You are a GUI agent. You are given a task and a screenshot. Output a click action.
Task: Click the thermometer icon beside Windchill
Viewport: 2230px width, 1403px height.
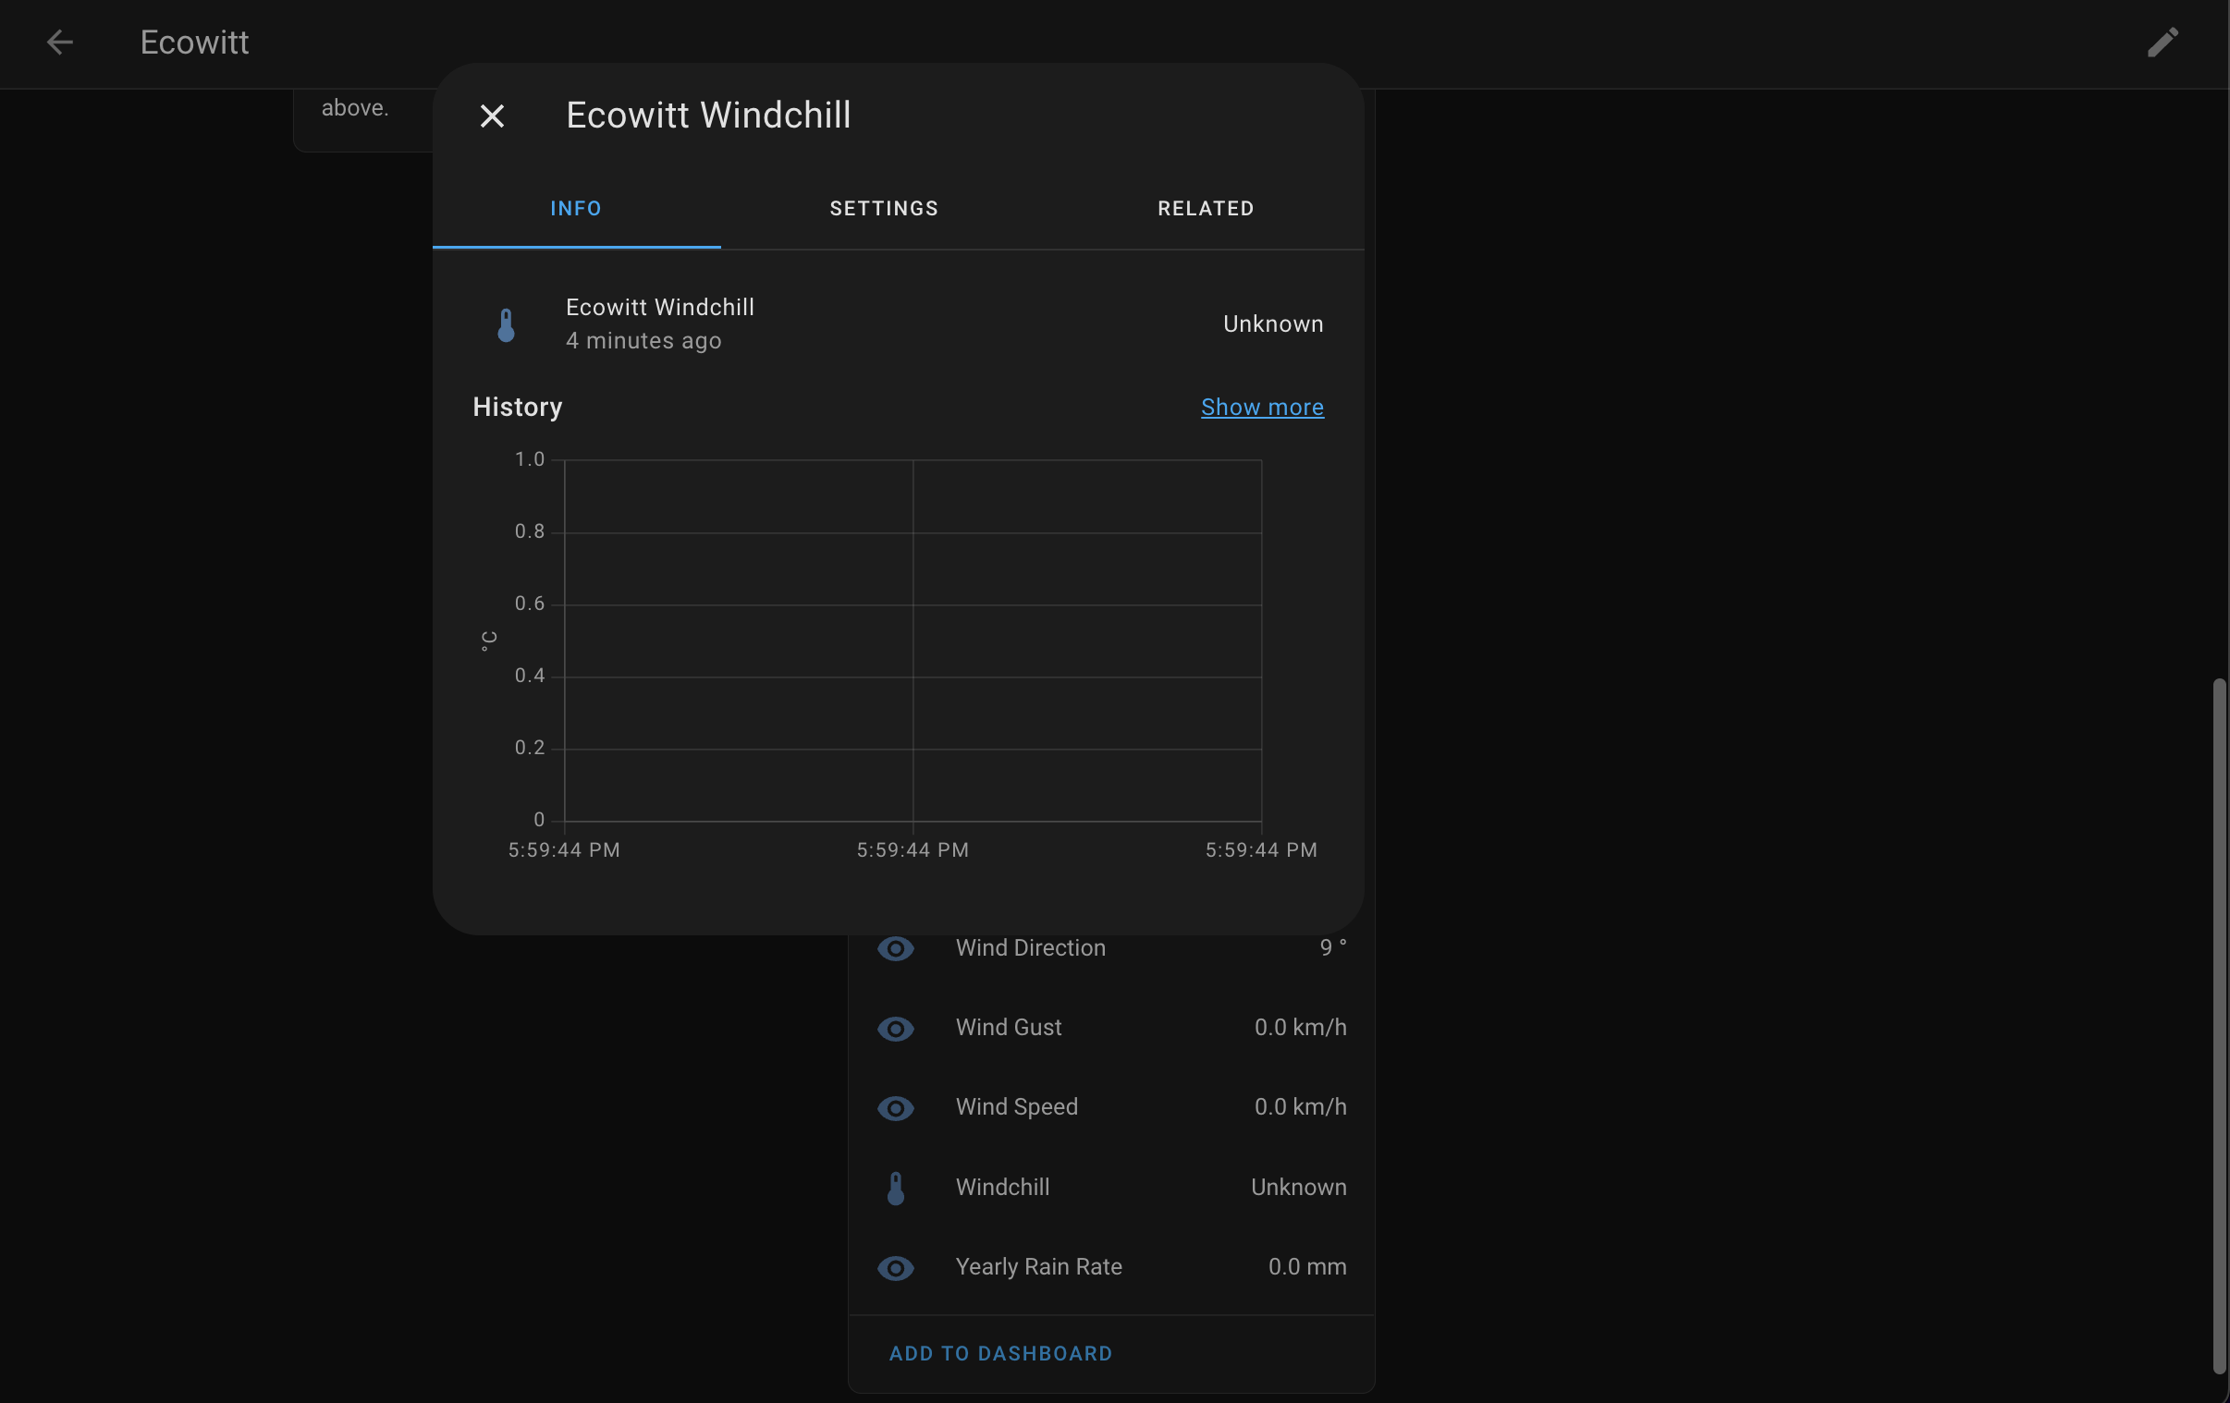(x=895, y=1188)
